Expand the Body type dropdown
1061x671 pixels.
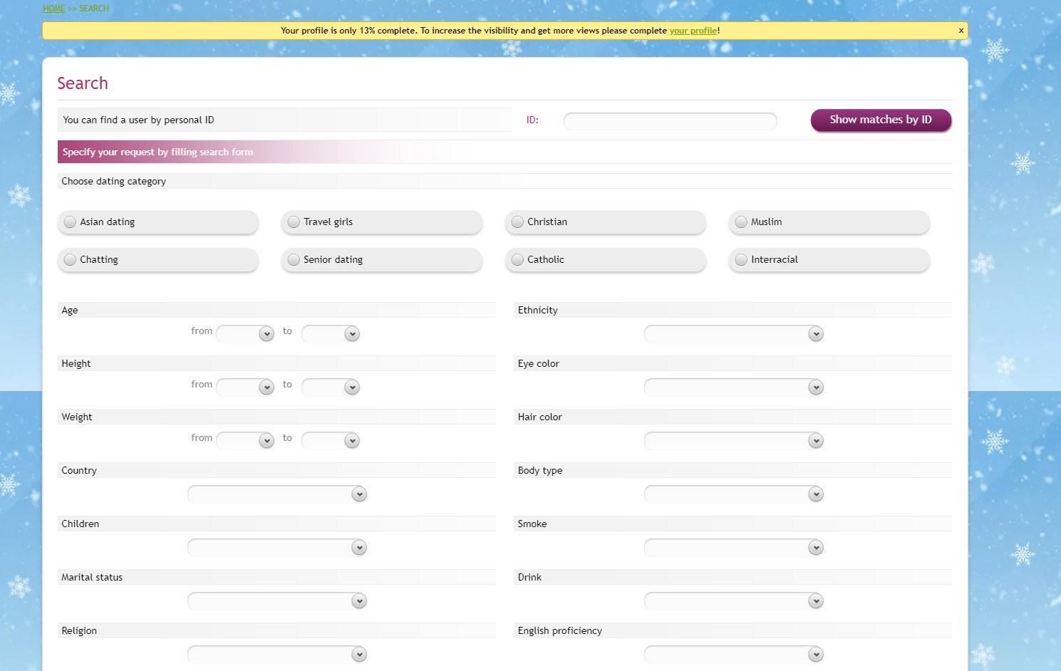pyautogui.click(x=734, y=494)
